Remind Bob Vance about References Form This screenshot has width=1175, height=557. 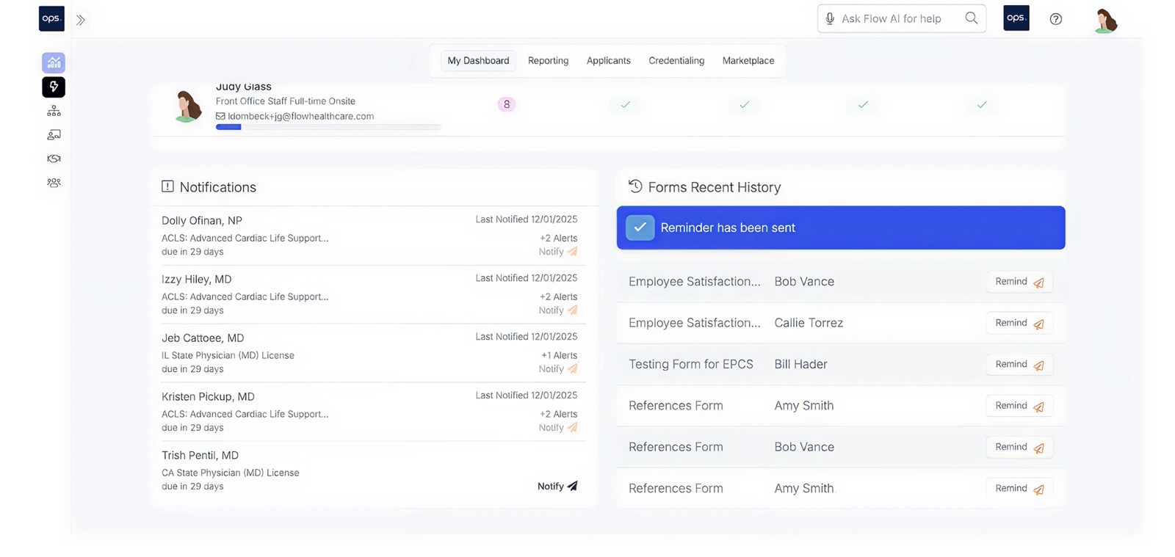coord(1019,447)
